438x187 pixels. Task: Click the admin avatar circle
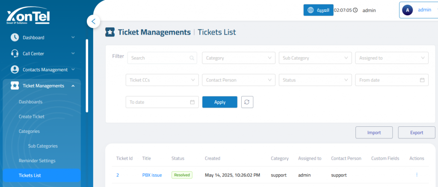click(x=407, y=10)
